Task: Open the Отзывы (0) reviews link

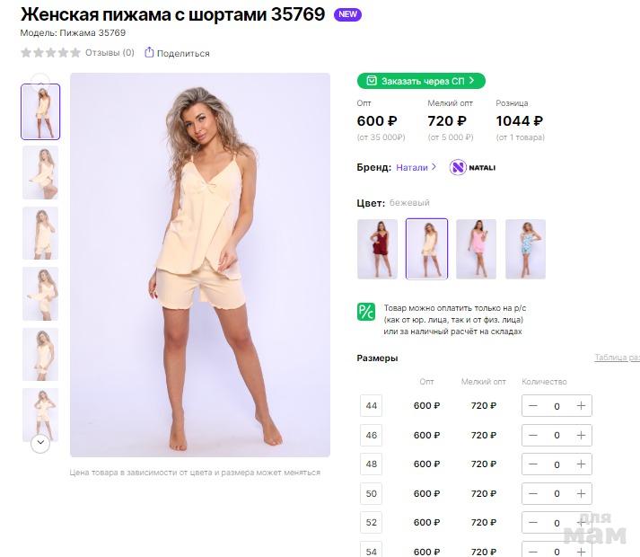Action: point(110,53)
